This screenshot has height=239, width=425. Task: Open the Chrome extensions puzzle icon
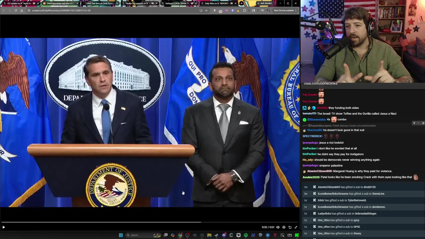245,10
